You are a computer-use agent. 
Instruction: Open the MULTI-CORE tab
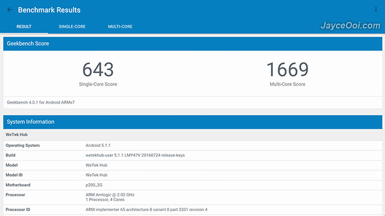coord(120,27)
